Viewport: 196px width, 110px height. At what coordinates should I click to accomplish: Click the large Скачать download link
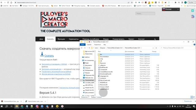point(49,56)
